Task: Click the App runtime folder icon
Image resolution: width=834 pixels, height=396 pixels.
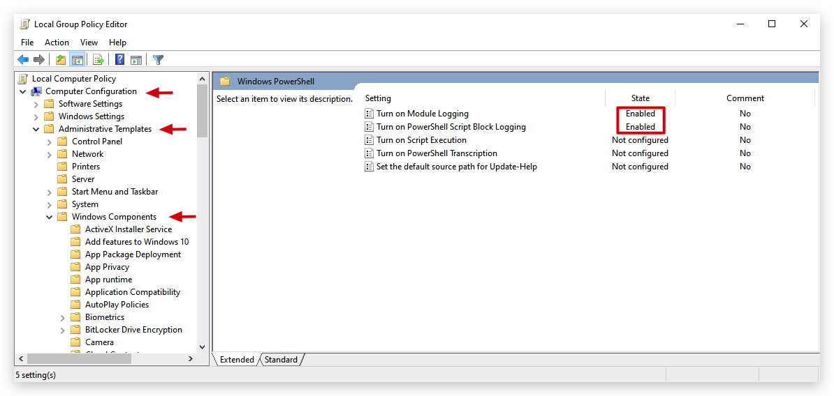Action: (x=76, y=280)
